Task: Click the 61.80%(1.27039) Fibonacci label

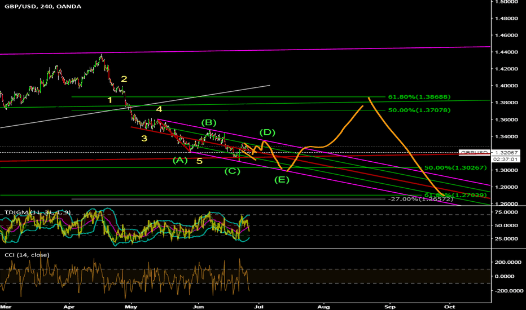Action: [x=455, y=195]
